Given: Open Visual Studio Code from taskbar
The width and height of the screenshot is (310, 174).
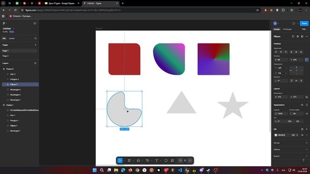Looking at the screenshot, I should pyautogui.click(x=180, y=170).
